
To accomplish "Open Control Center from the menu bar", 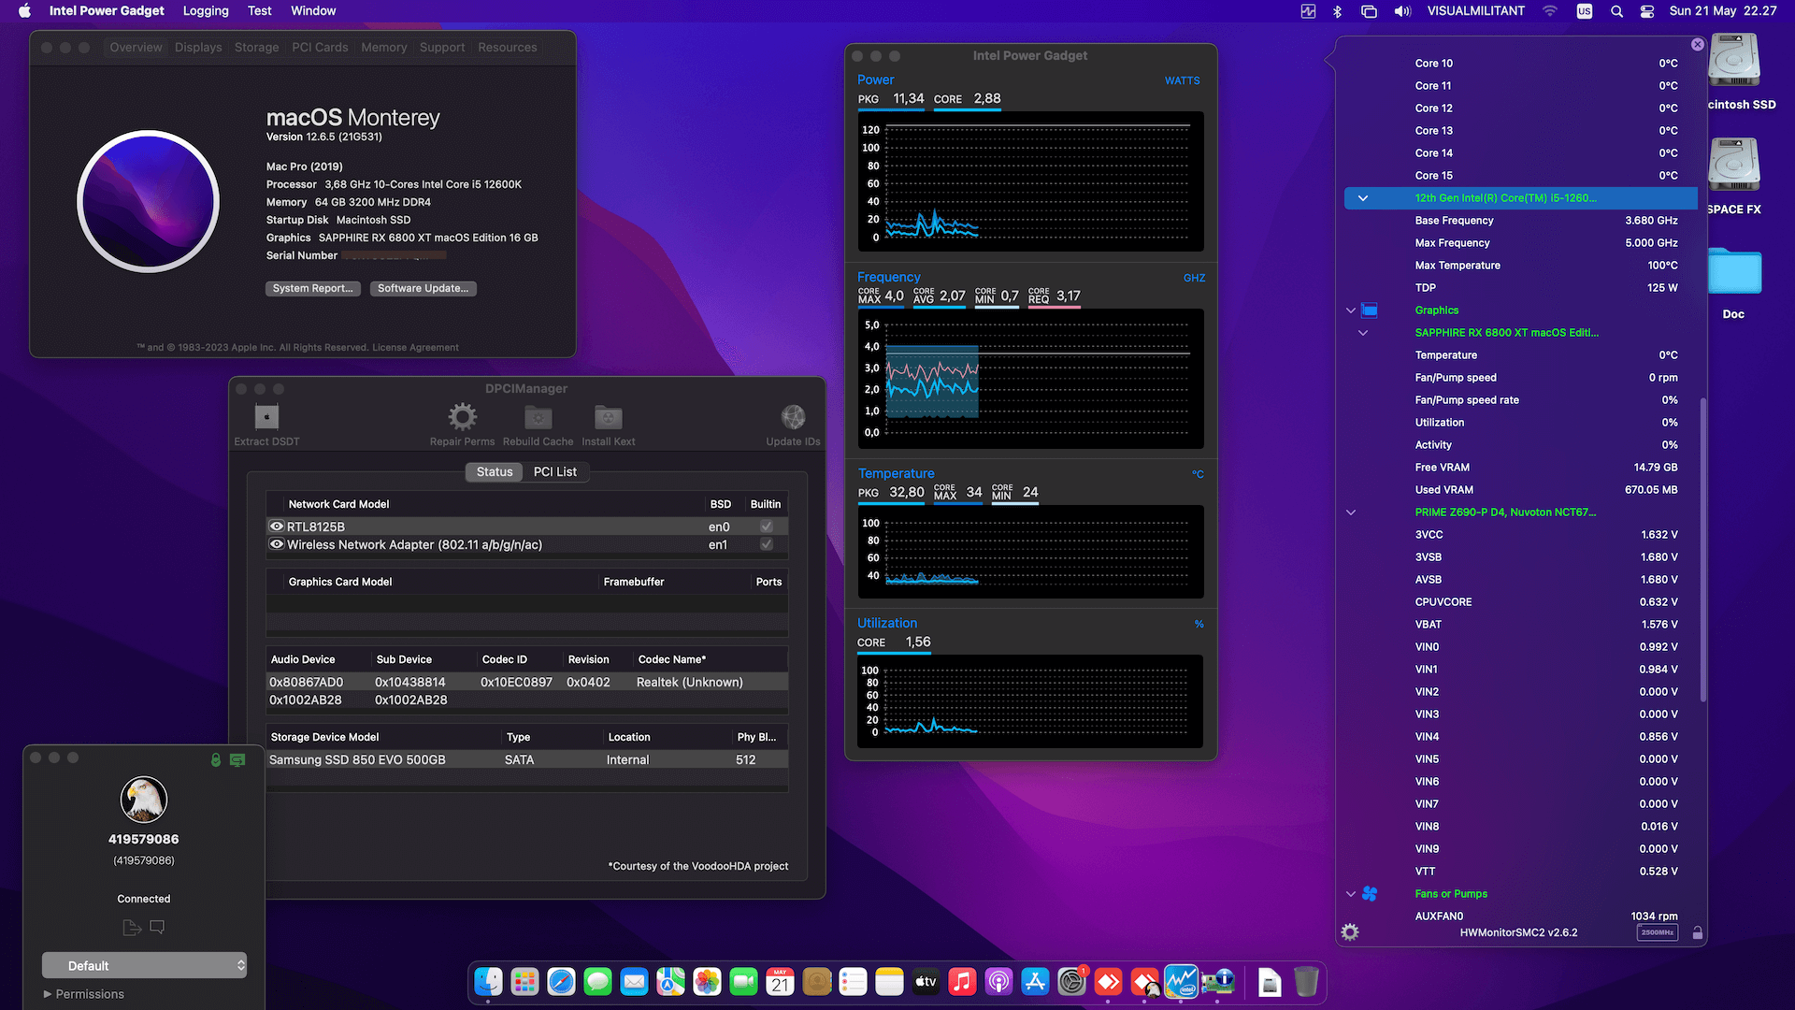I will point(1647,11).
